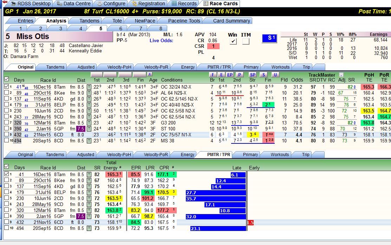Toggle the ITM checkbox
The width and height of the screenshot is (391, 245).
246,41
